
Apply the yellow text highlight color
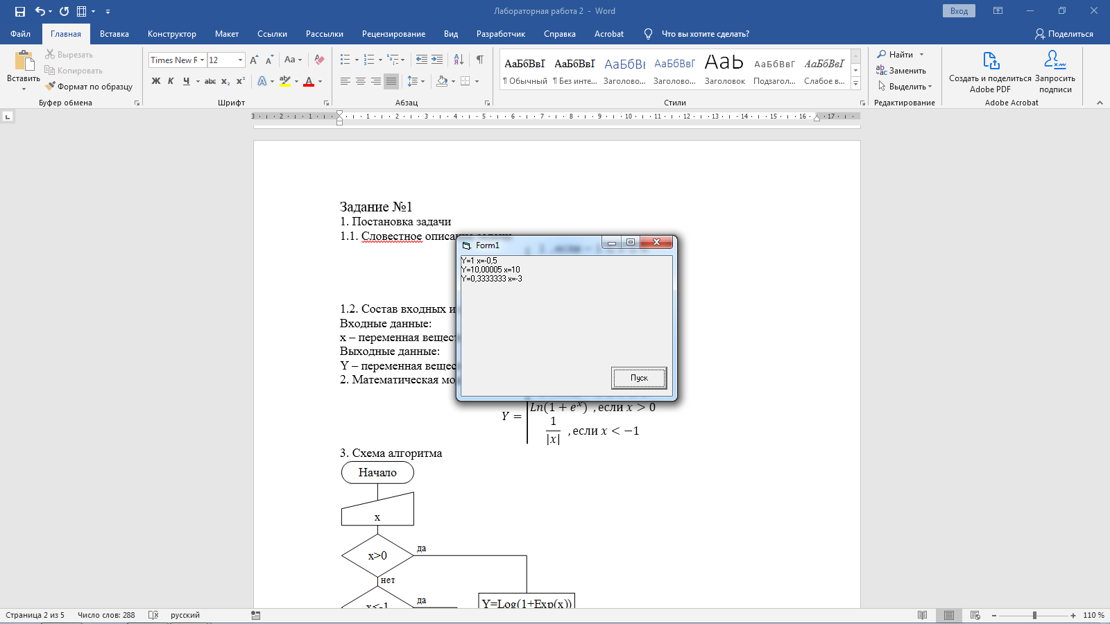(x=285, y=81)
